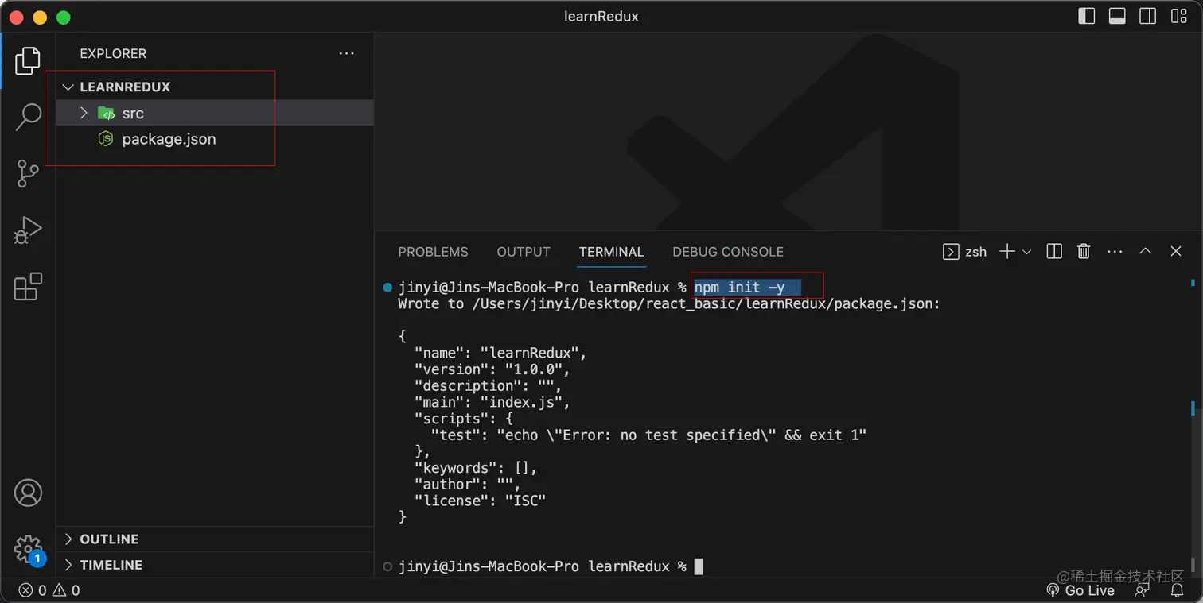Expand the OUTLINE section

tap(109, 539)
